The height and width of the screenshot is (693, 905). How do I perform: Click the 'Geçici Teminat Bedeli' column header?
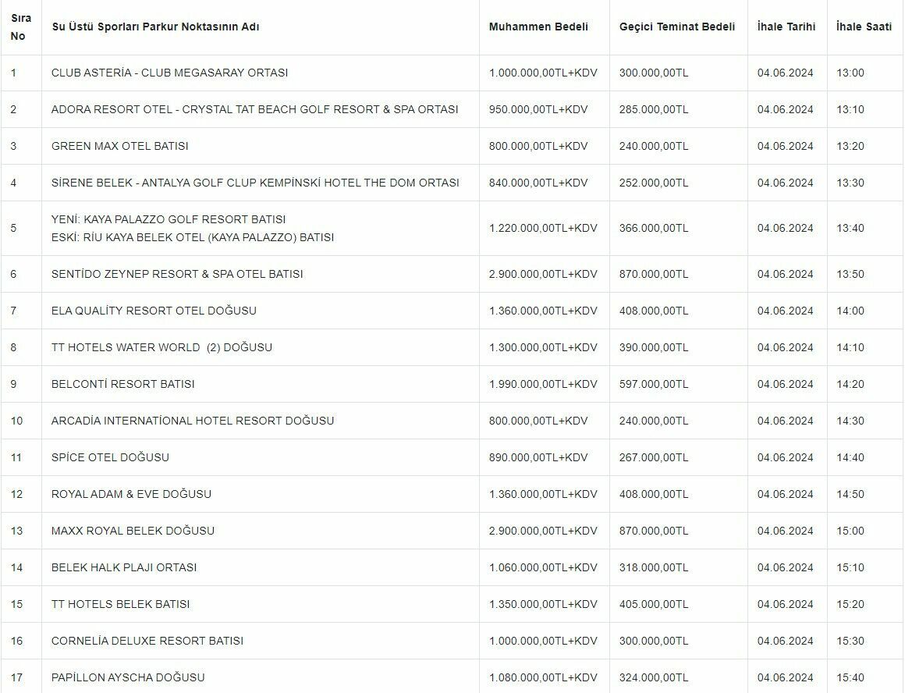pos(676,27)
